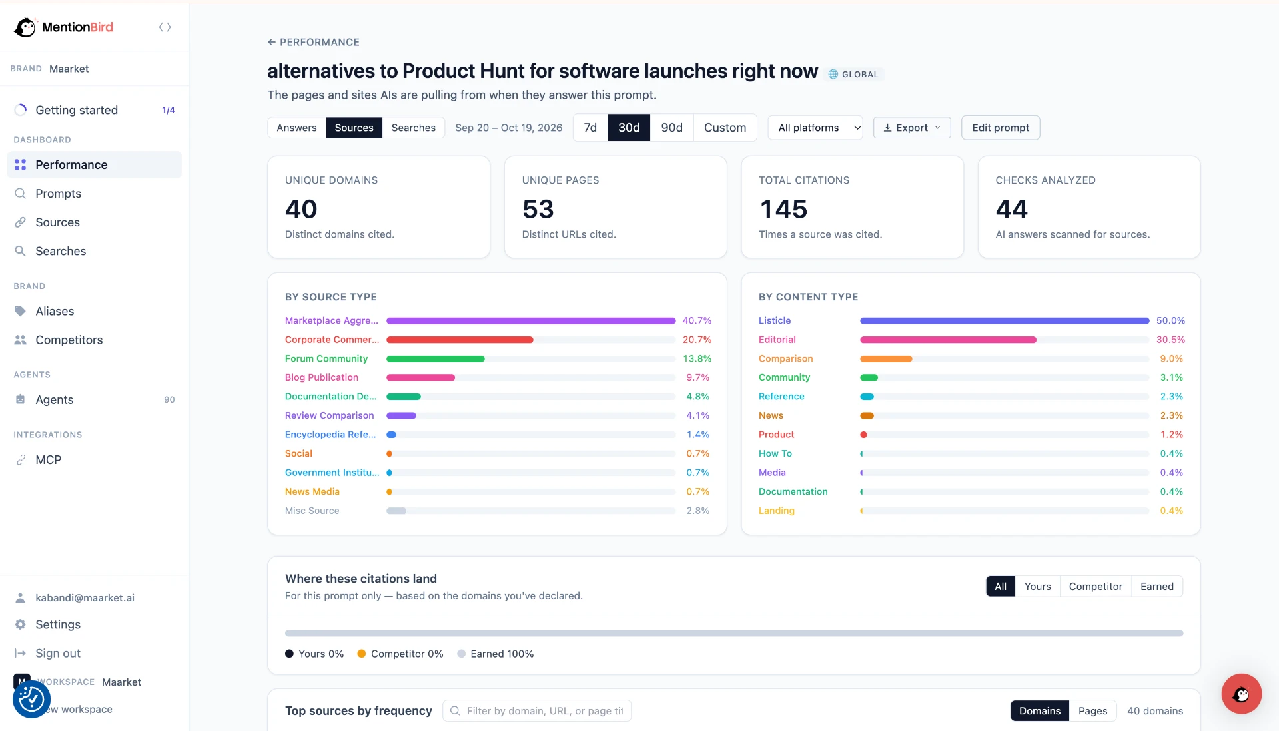Screen dimensions: 1279x731
Task: Open Performance in the sidebar
Action: 94,165
